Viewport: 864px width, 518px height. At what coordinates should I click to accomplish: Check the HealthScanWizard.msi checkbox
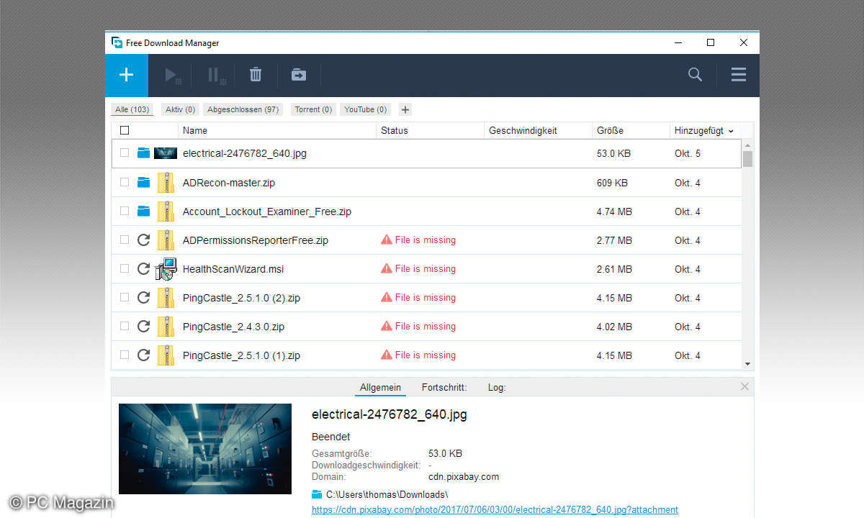tap(125, 269)
